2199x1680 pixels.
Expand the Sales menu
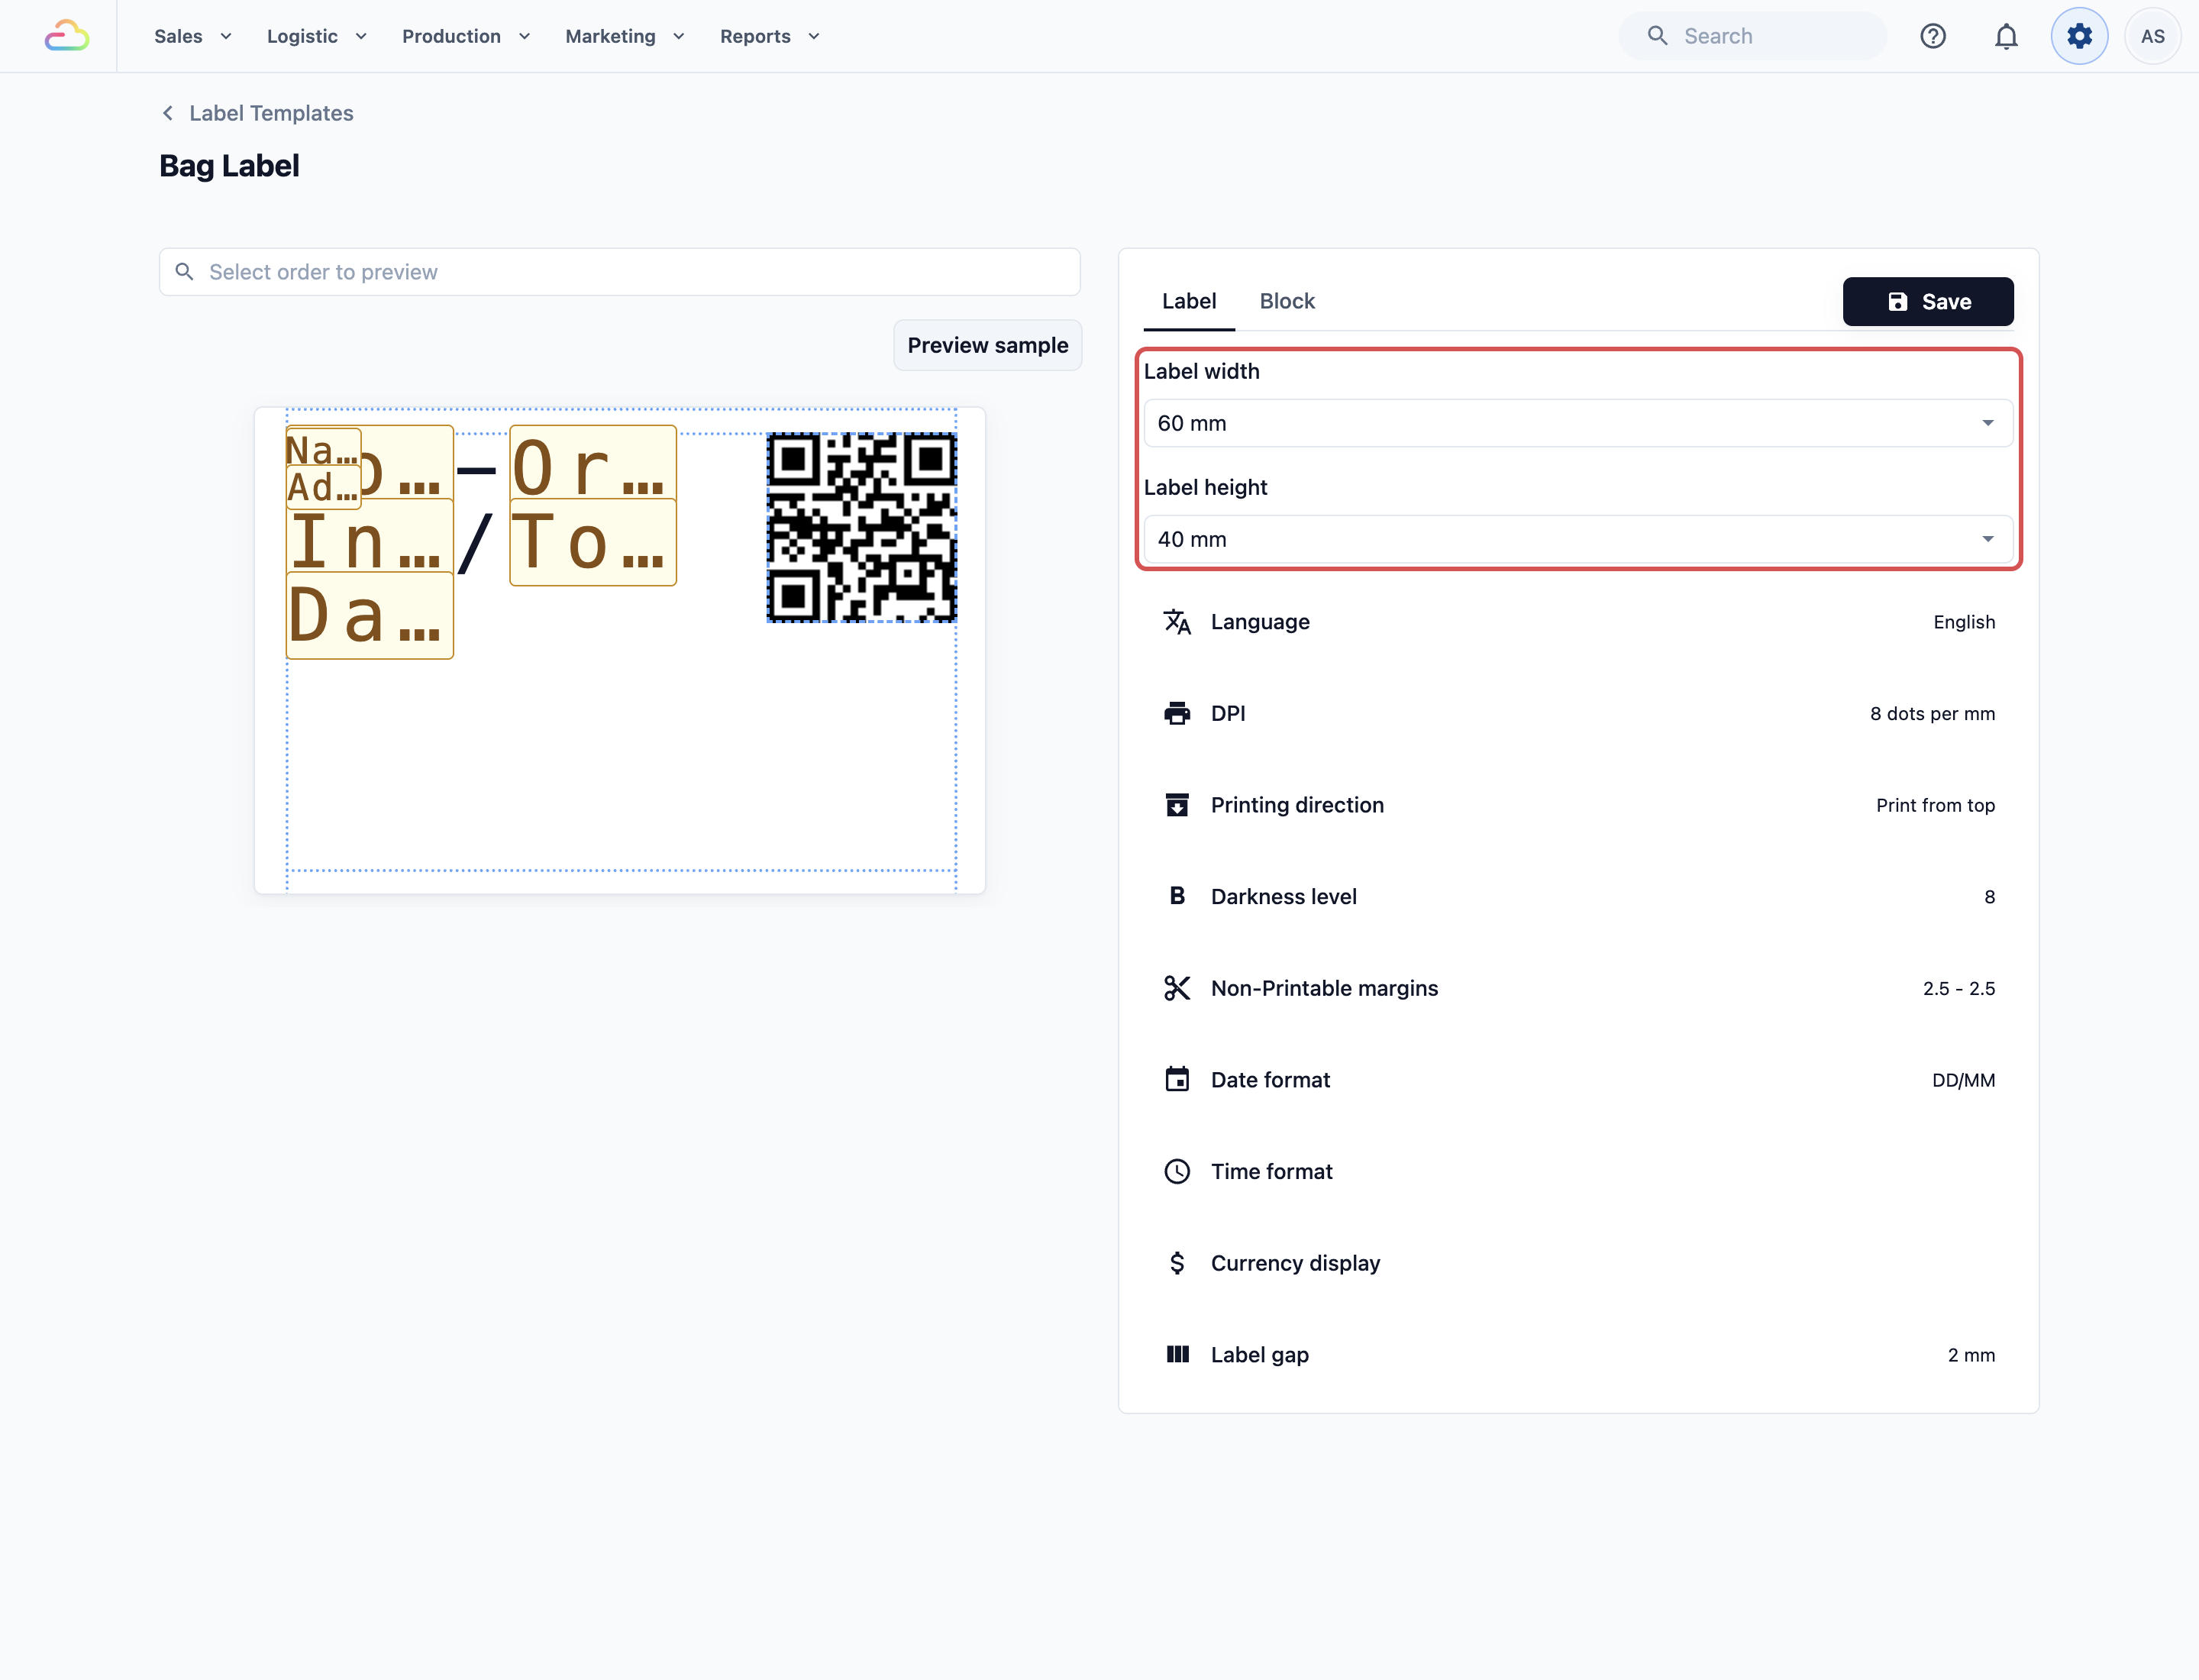coord(193,36)
